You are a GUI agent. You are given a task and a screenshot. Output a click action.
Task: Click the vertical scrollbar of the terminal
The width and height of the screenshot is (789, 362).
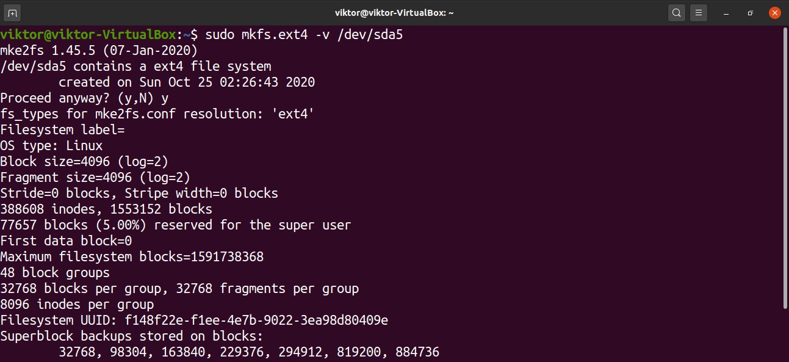point(785,165)
